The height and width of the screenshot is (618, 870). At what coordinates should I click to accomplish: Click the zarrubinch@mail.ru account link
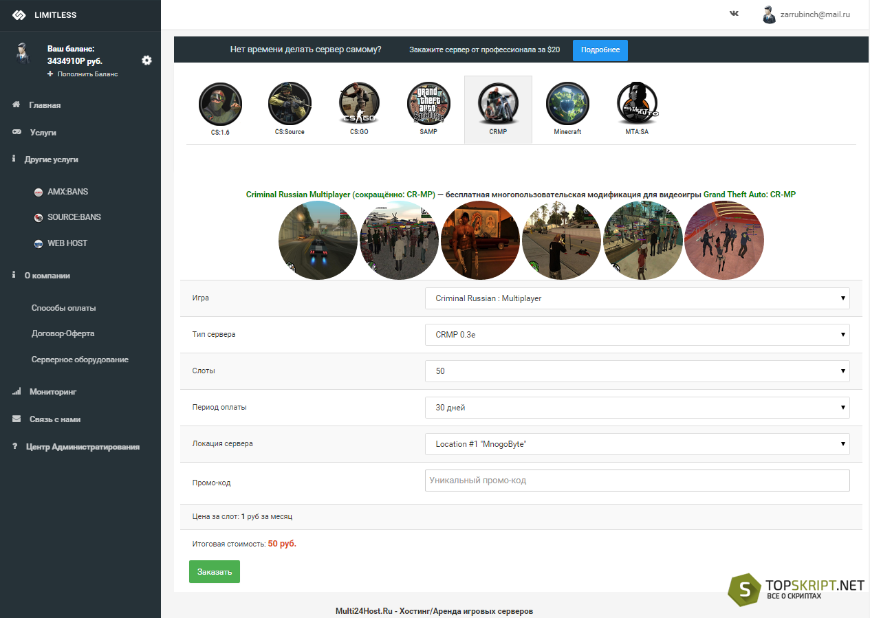coord(815,14)
